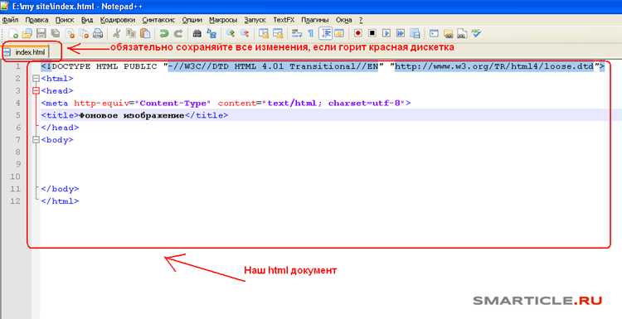Image resolution: width=622 pixels, height=319 pixels.
Task: Collapse the head tag fold marker
Action: click(x=36, y=91)
